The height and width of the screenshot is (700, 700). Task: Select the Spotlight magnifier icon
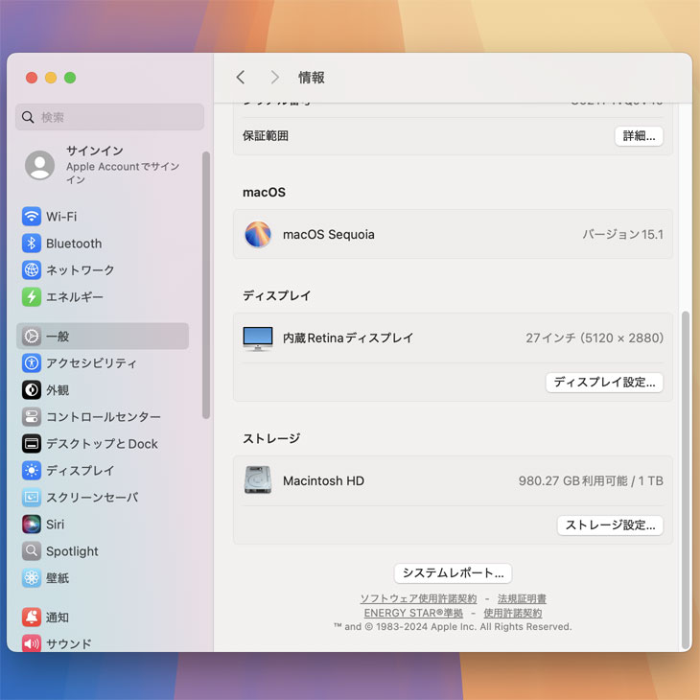(32, 551)
